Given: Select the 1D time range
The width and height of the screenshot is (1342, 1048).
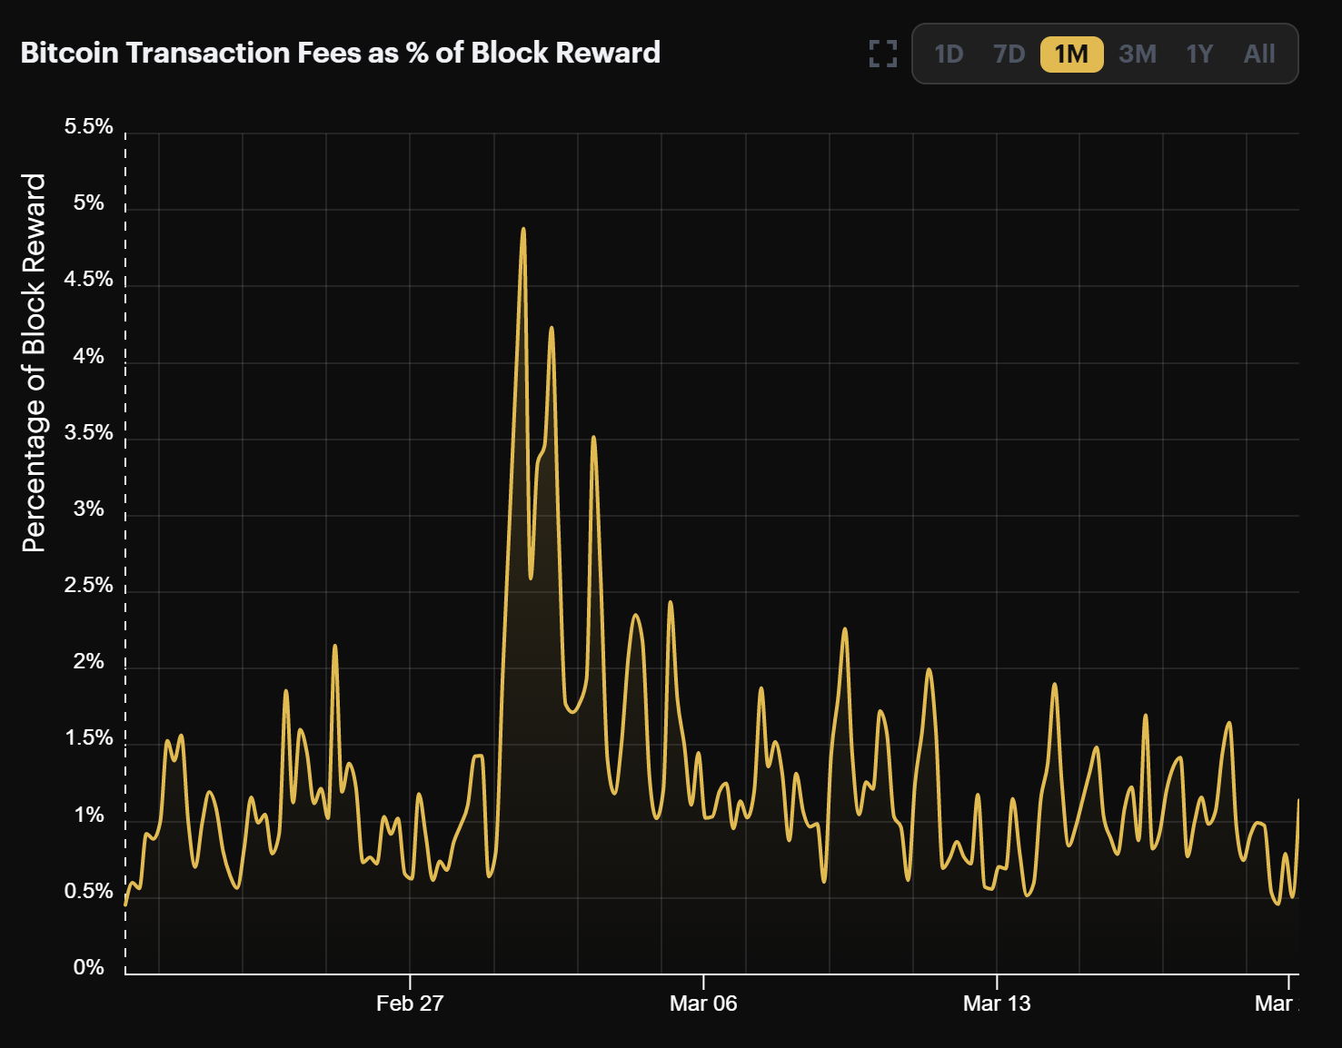Looking at the screenshot, I should (x=949, y=54).
